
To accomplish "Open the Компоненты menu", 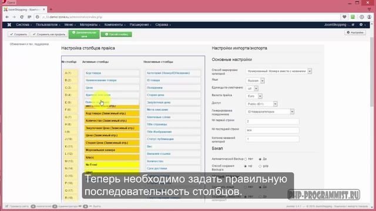I will click(115, 25).
